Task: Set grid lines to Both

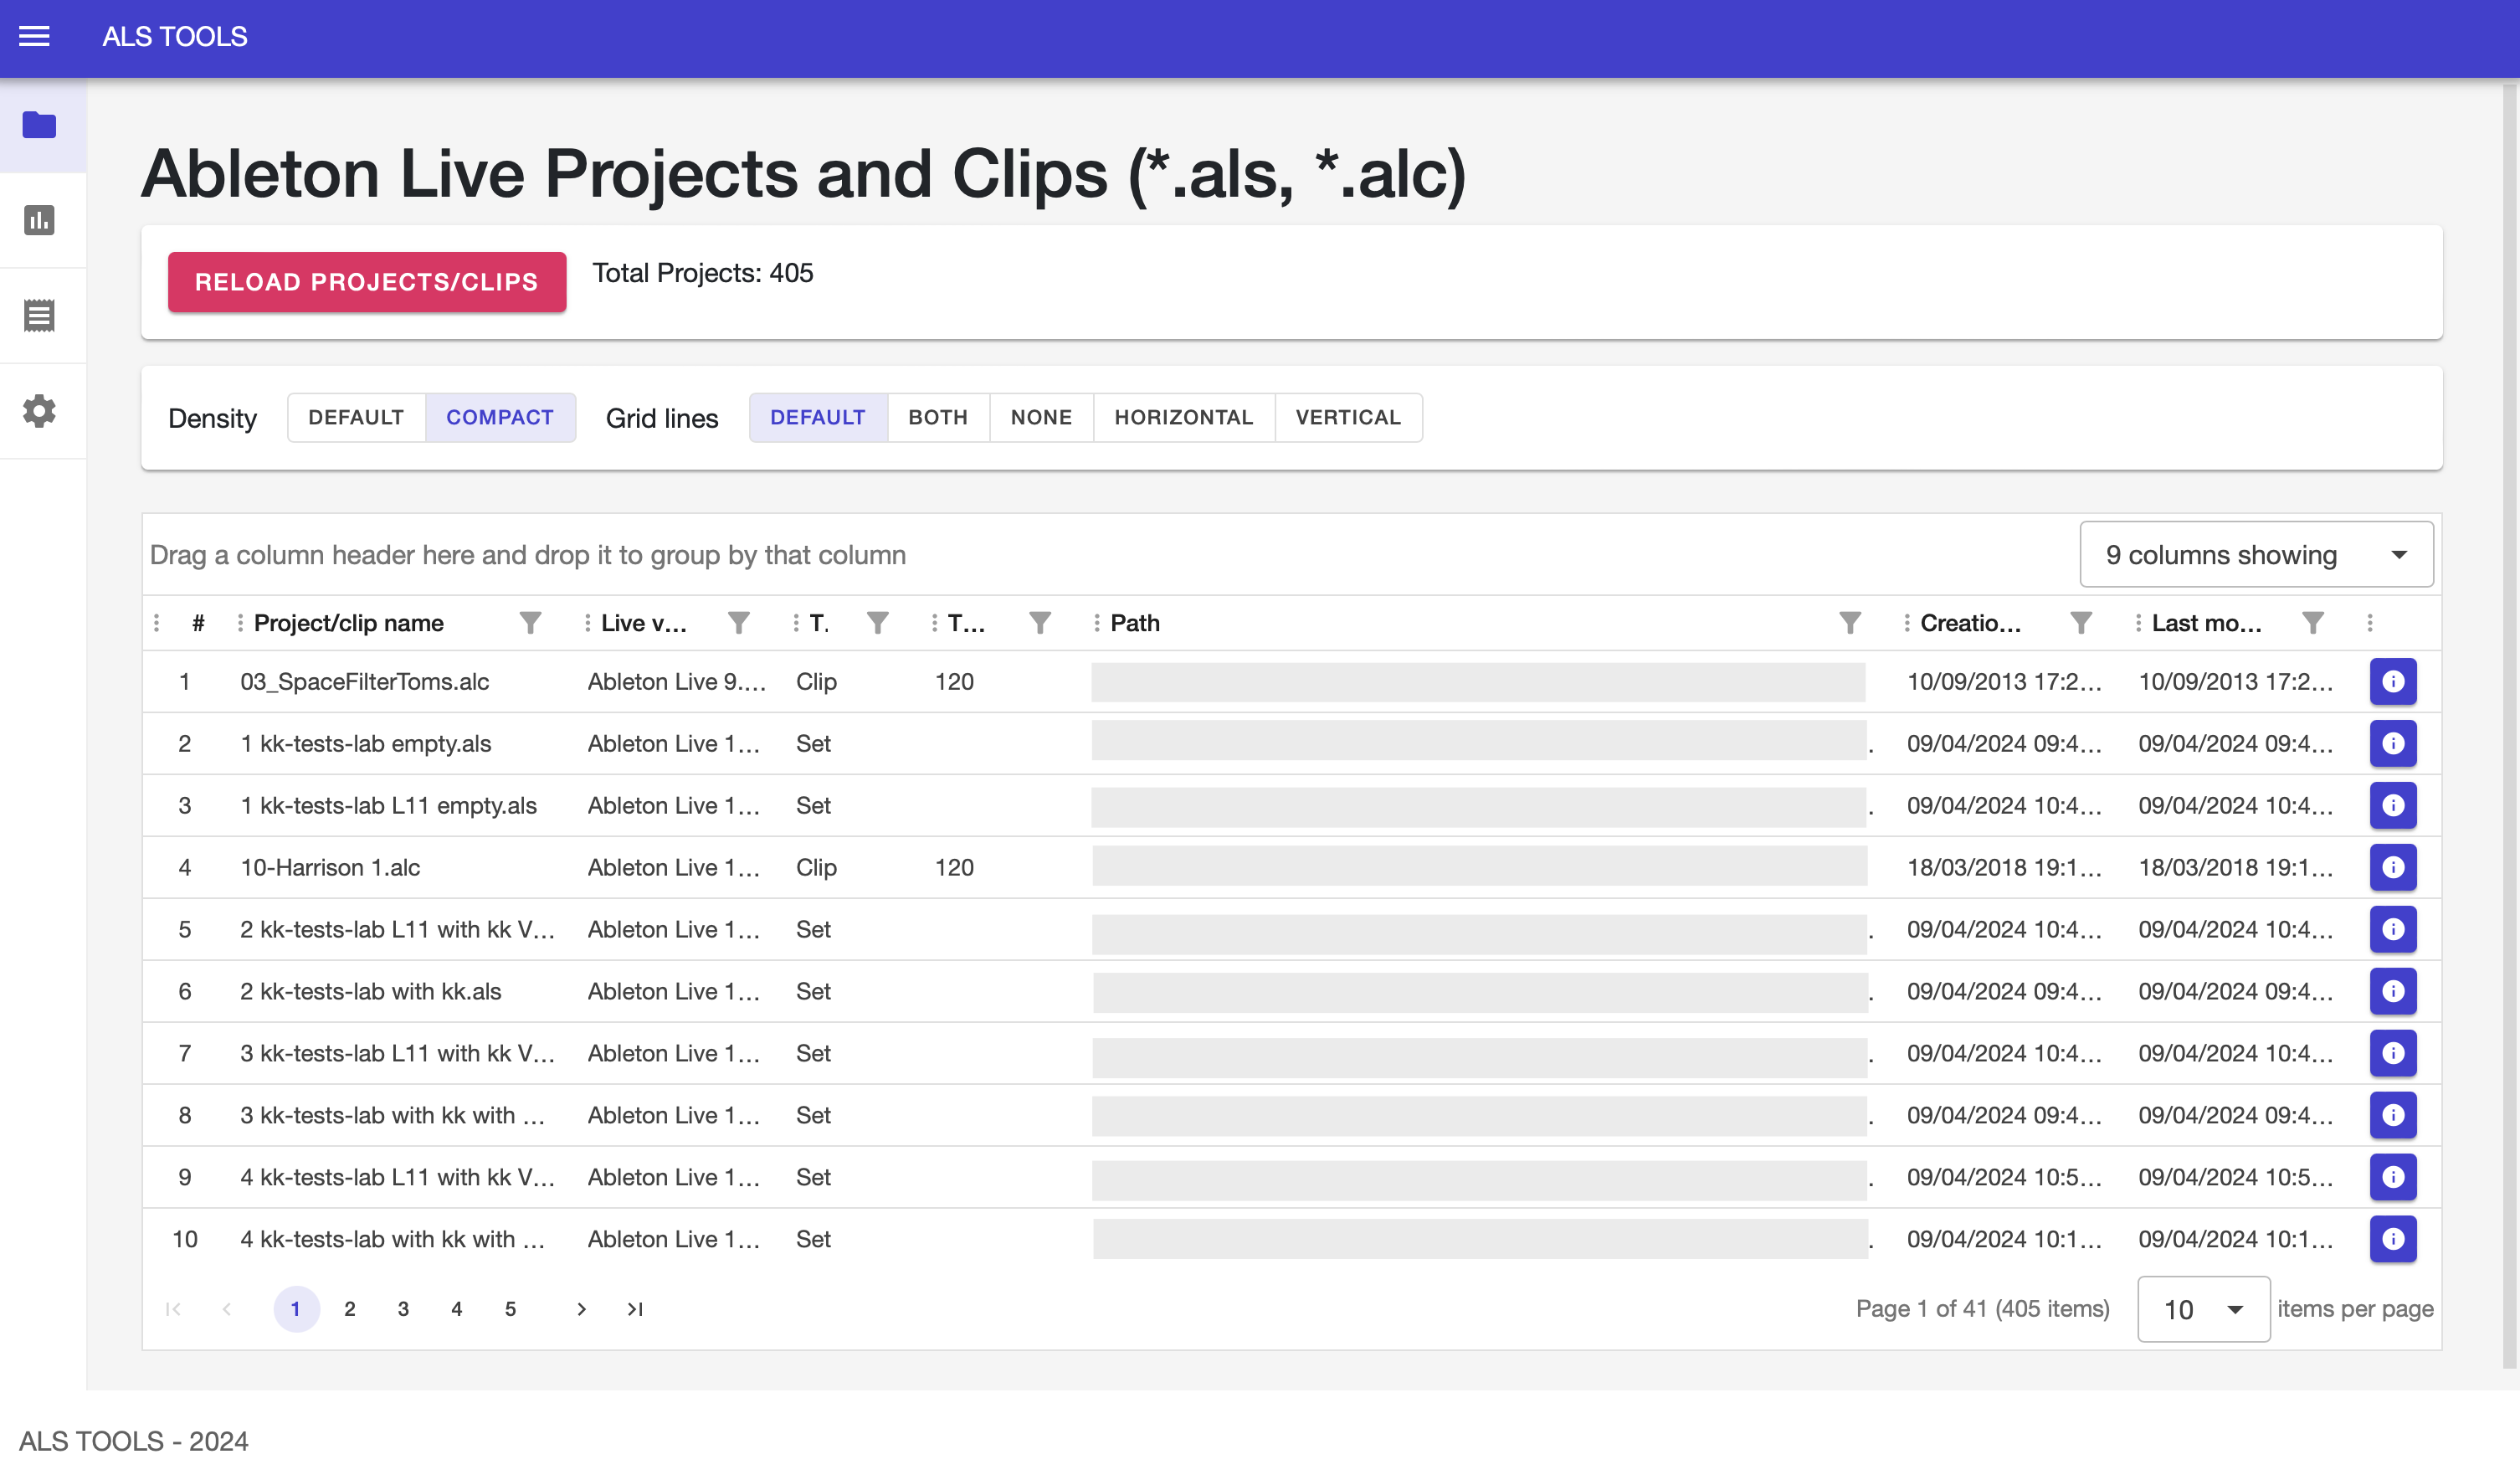Action: tap(938, 417)
